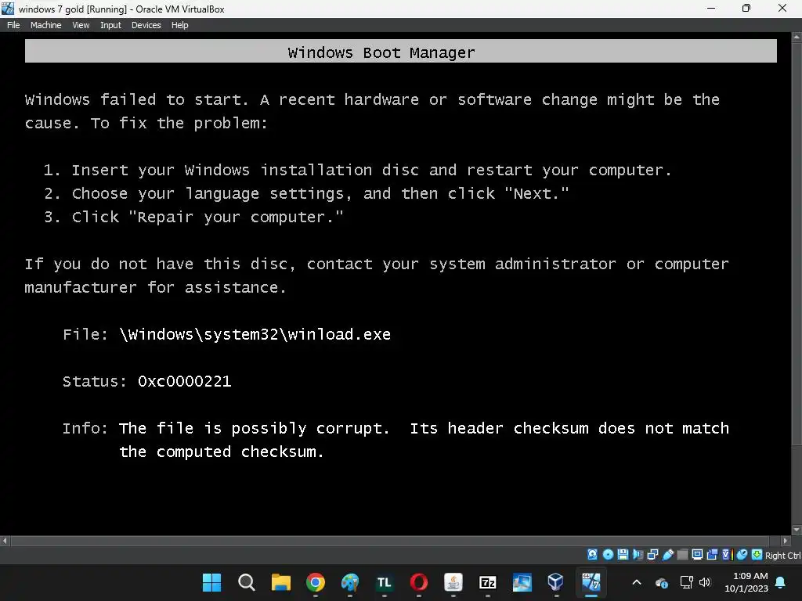Open Google Chrome from the taskbar
Screen dimensions: 802x601
click(x=315, y=581)
